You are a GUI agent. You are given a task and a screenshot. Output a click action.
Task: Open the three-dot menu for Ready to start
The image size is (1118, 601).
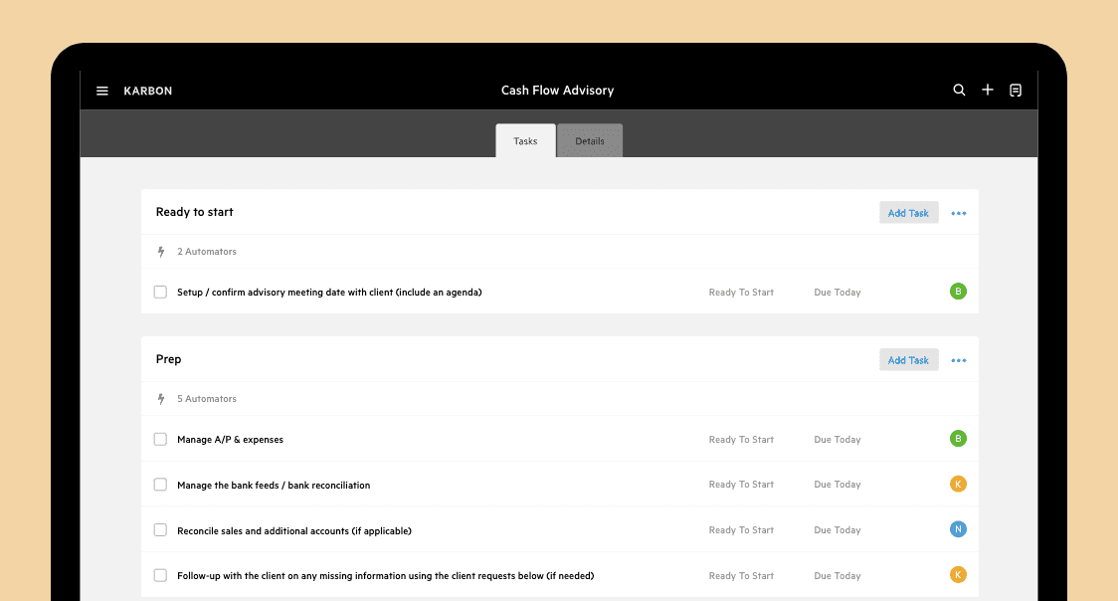[x=958, y=213]
